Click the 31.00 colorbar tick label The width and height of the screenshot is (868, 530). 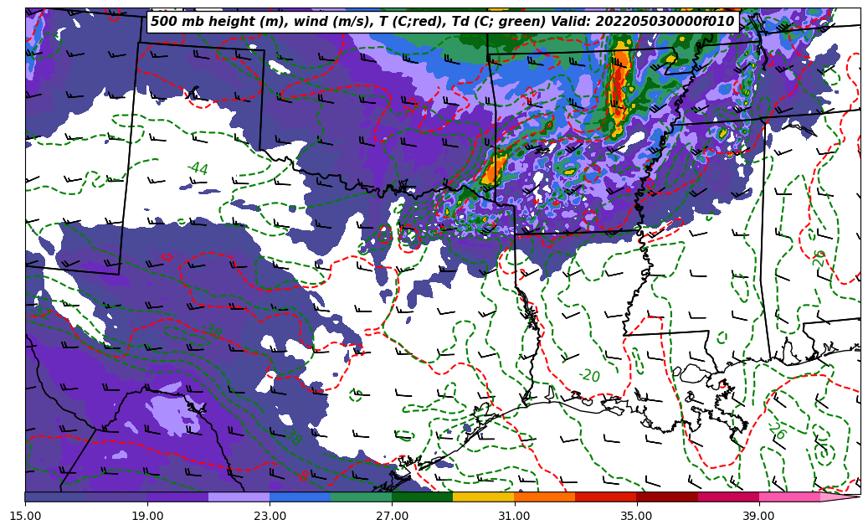click(514, 516)
